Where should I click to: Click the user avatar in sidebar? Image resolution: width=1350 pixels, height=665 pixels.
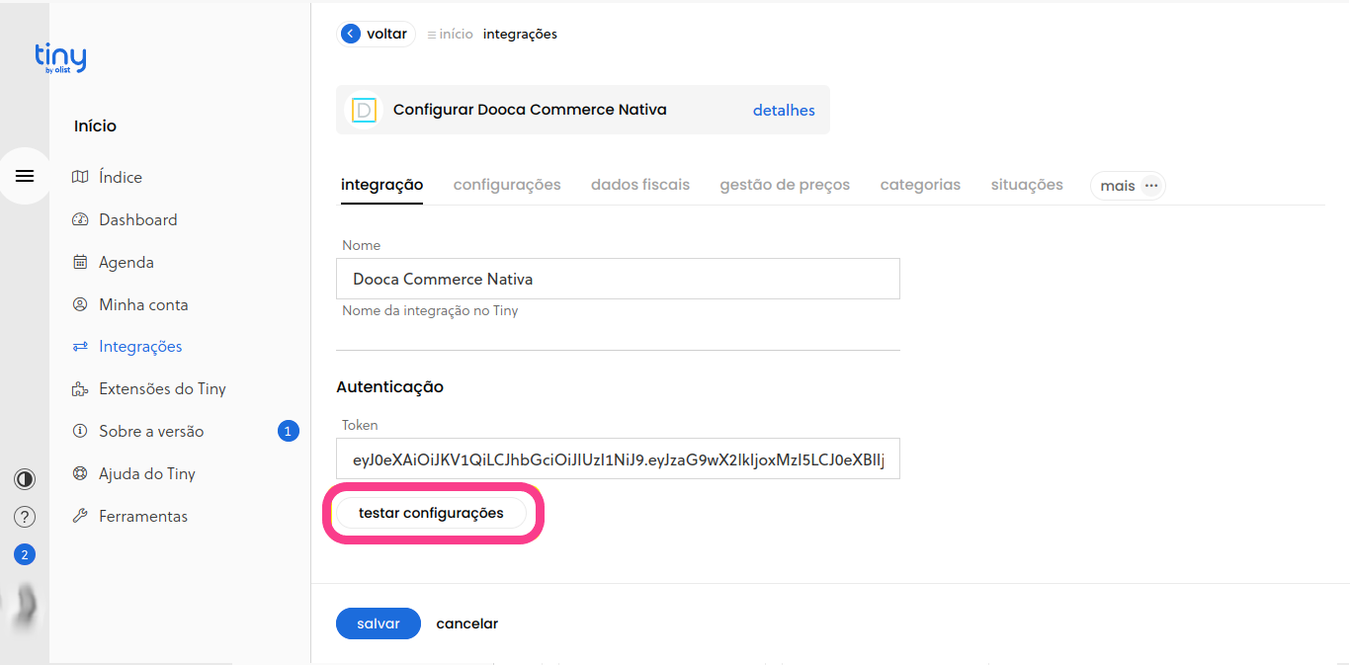pos(25,605)
